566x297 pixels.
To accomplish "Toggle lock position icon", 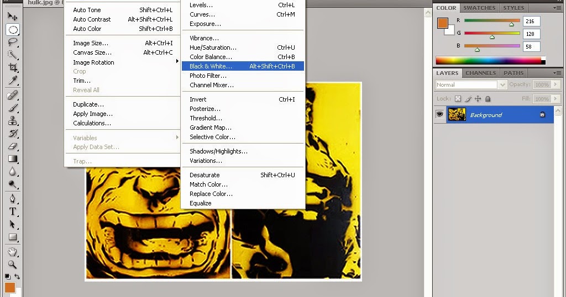I will coord(478,99).
